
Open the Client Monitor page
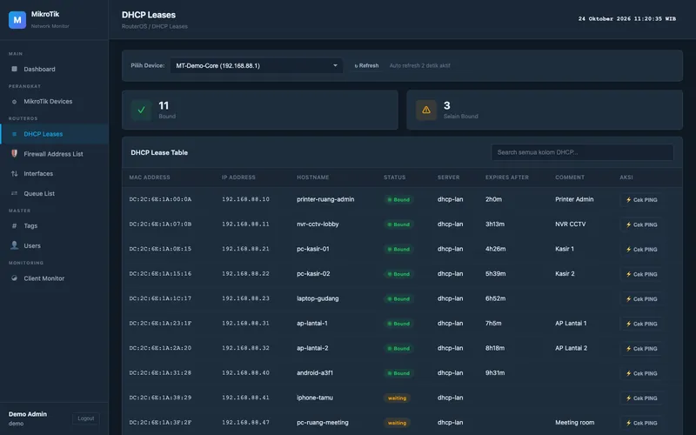pyautogui.click(x=54, y=278)
